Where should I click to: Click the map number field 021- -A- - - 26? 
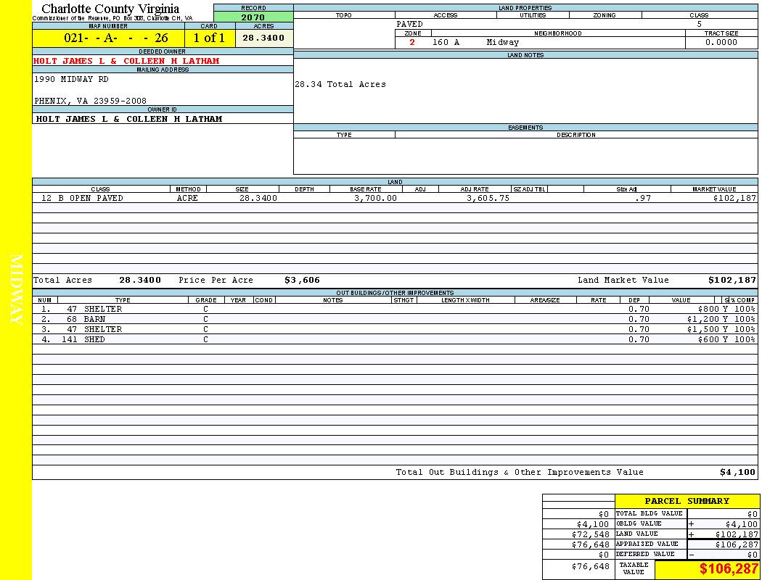click(108, 38)
